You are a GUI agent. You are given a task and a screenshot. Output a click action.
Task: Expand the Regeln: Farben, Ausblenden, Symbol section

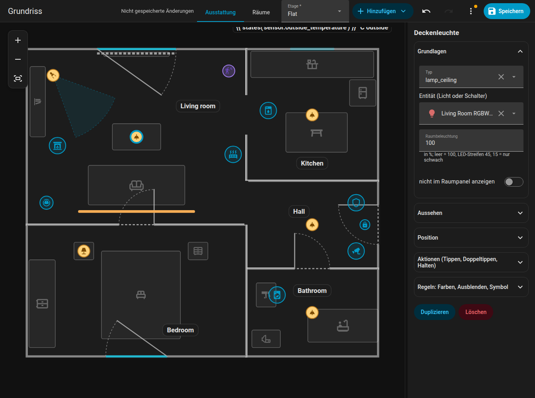(x=471, y=287)
